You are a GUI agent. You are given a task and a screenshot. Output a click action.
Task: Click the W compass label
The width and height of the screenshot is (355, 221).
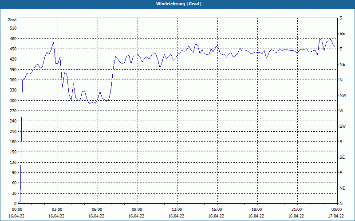(x=341, y=111)
